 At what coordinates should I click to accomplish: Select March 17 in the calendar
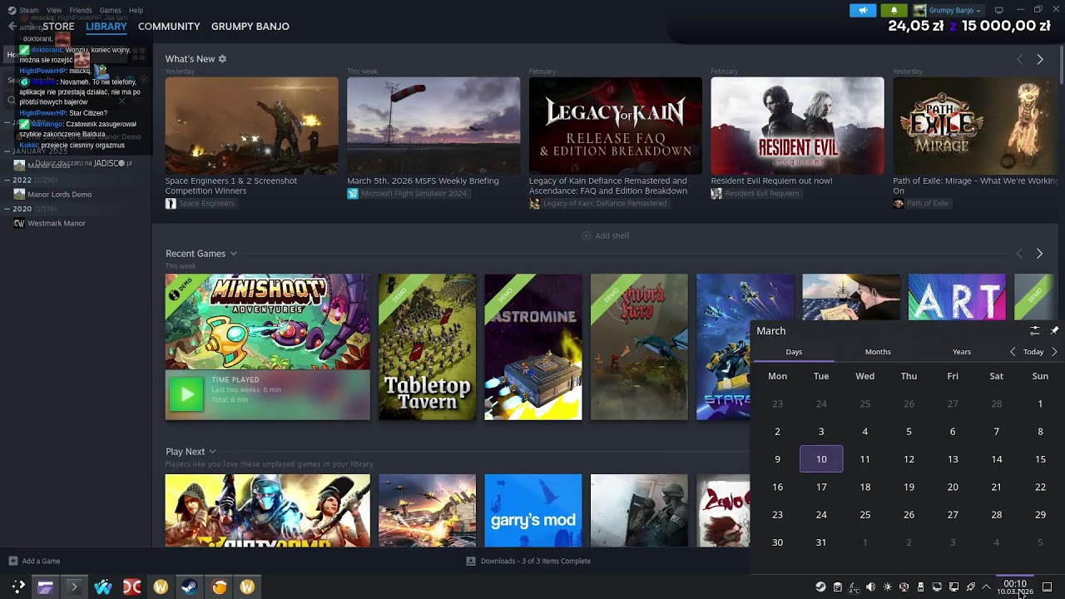pyautogui.click(x=821, y=487)
